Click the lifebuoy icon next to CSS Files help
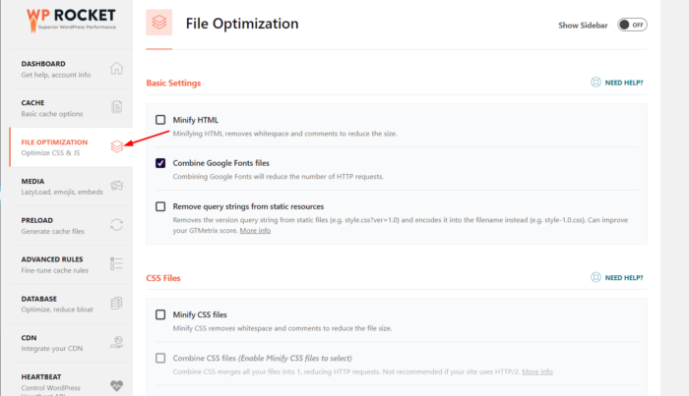Image resolution: width=689 pixels, height=396 pixels. pos(595,278)
